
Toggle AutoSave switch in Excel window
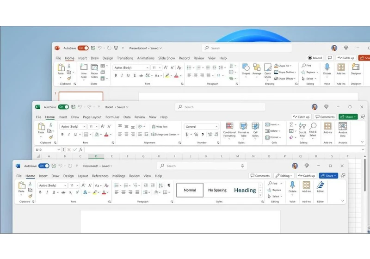click(63, 107)
